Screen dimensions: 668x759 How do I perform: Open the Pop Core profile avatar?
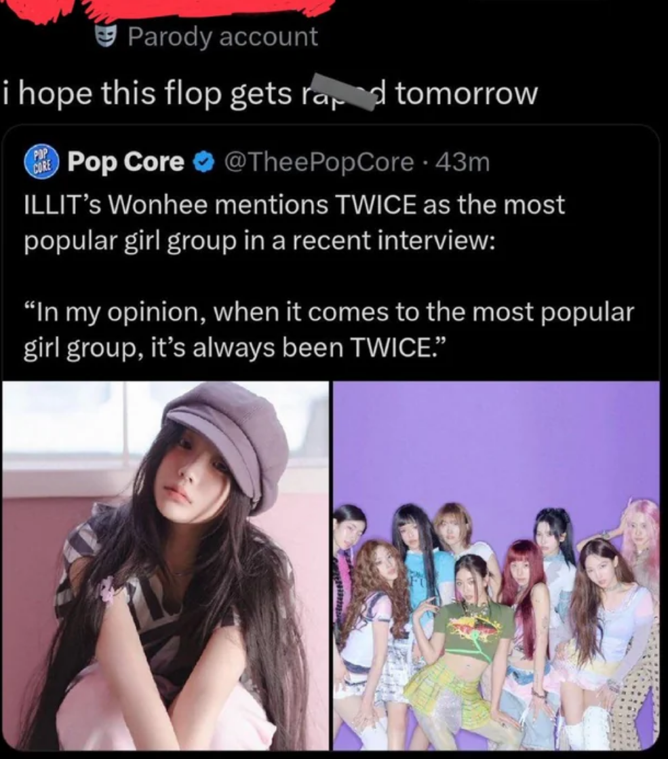tap(41, 162)
